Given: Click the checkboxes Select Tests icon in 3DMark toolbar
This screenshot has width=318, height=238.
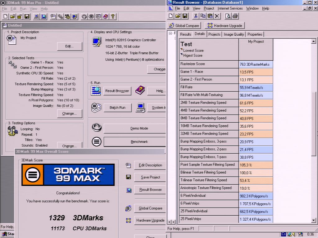Looking at the screenshot, I should tap(61, 17).
